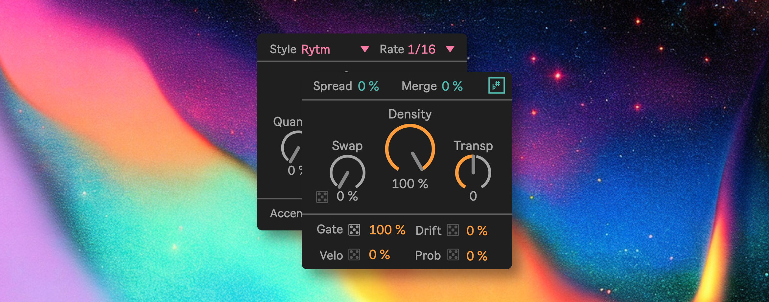This screenshot has width=769, height=302.
Task: Select the Spread 0 % value
Action: point(368,86)
